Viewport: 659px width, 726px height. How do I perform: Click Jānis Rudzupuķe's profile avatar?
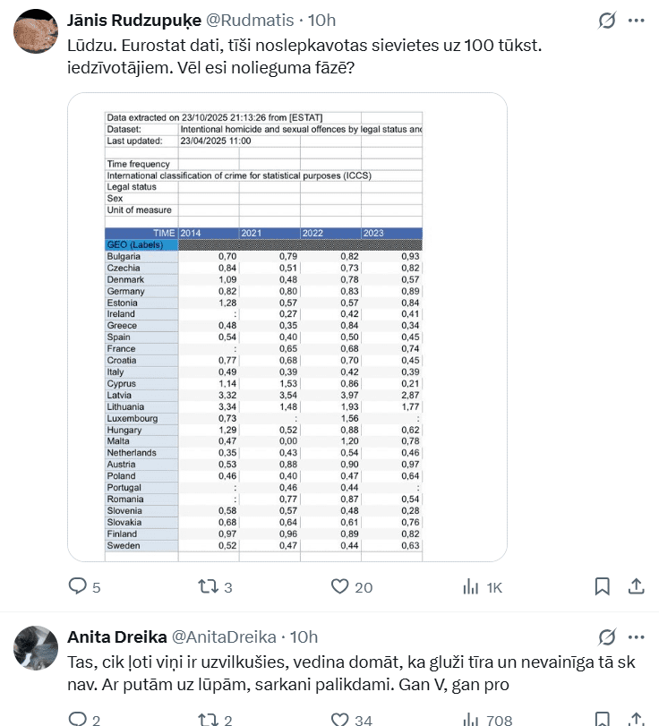coord(37,32)
